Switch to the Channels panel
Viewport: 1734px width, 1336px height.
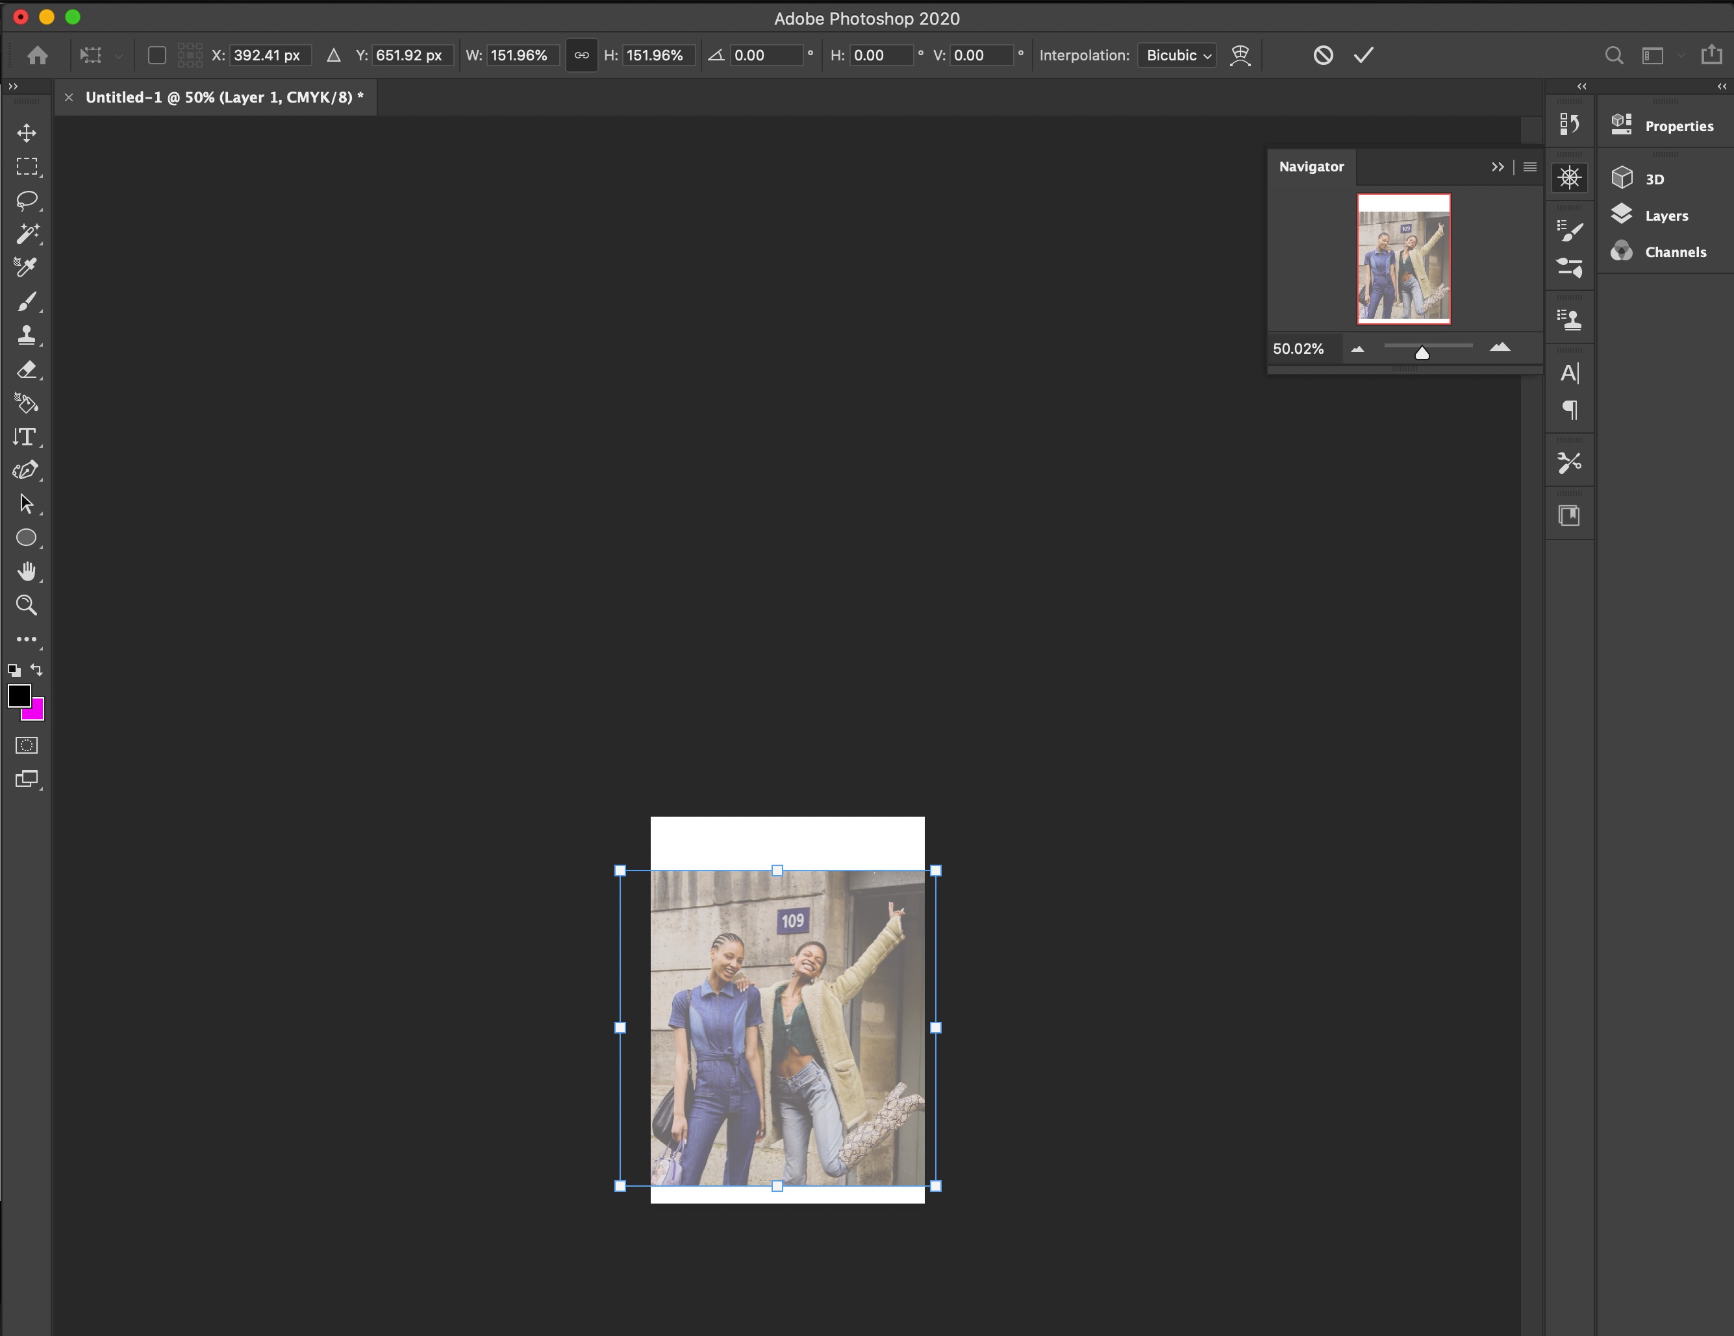tap(1671, 252)
